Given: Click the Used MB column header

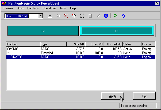Looking at the screenshot, I should (95, 44).
